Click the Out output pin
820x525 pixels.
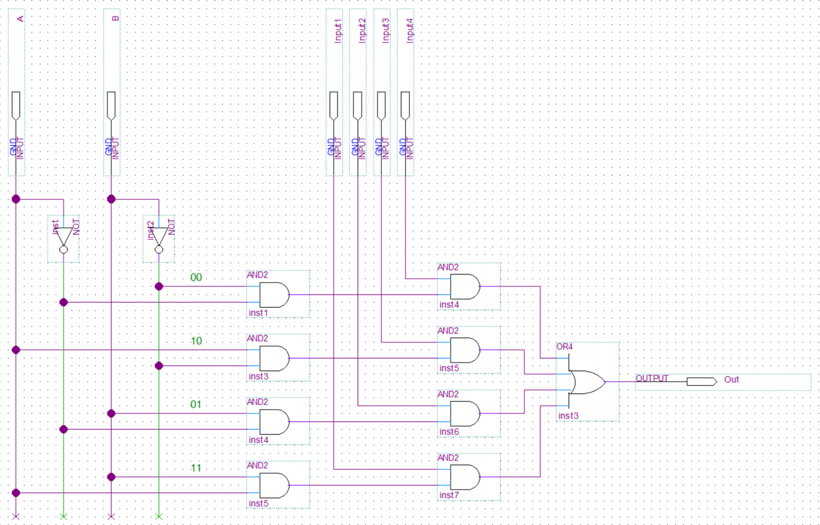coord(701,381)
